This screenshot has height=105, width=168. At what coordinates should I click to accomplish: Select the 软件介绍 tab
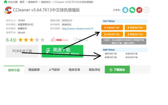pos(14,70)
